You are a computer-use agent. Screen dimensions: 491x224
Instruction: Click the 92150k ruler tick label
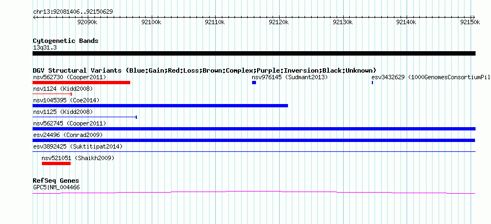(x=470, y=22)
